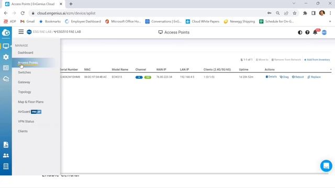Image resolution: width=335 pixels, height=188 pixels.
Task: Bookmark this page with the star icon
Action: click(295, 13)
